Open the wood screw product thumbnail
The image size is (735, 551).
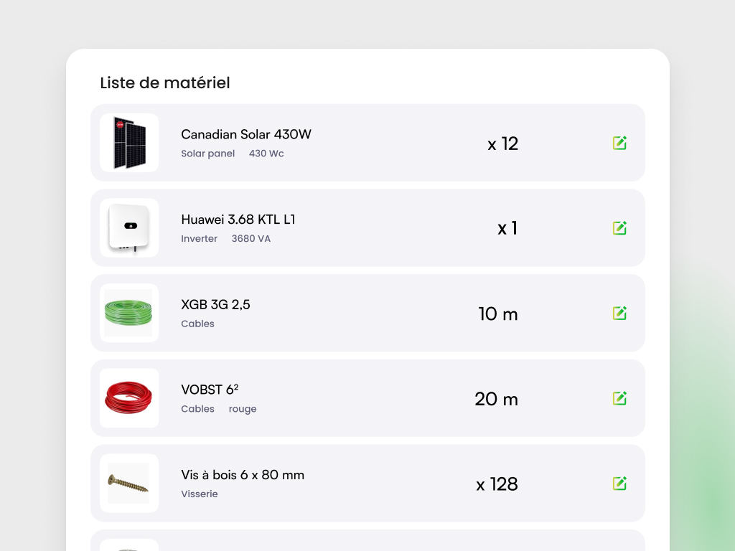(x=129, y=484)
